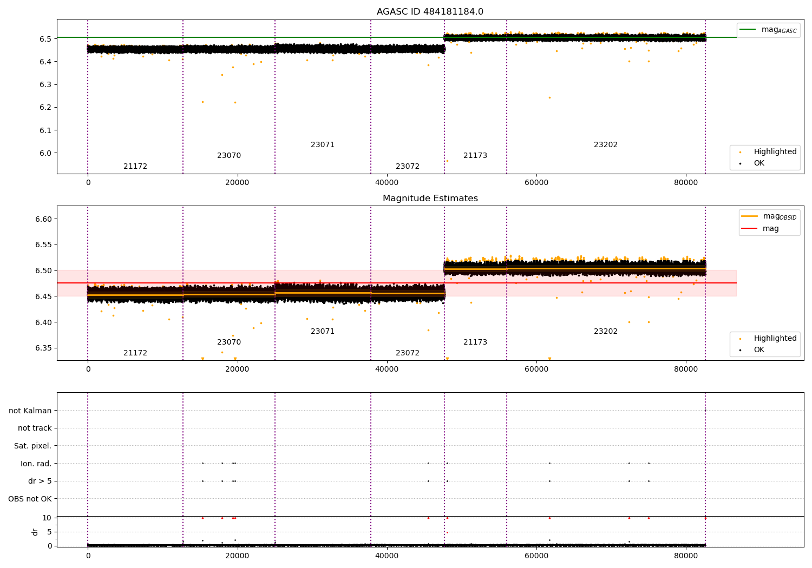
Task: Click the 40000 x-tick under the middle plot
Action: (387, 369)
